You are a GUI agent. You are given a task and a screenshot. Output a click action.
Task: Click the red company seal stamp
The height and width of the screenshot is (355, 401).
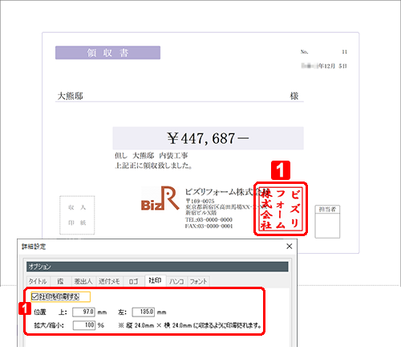(281, 209)
